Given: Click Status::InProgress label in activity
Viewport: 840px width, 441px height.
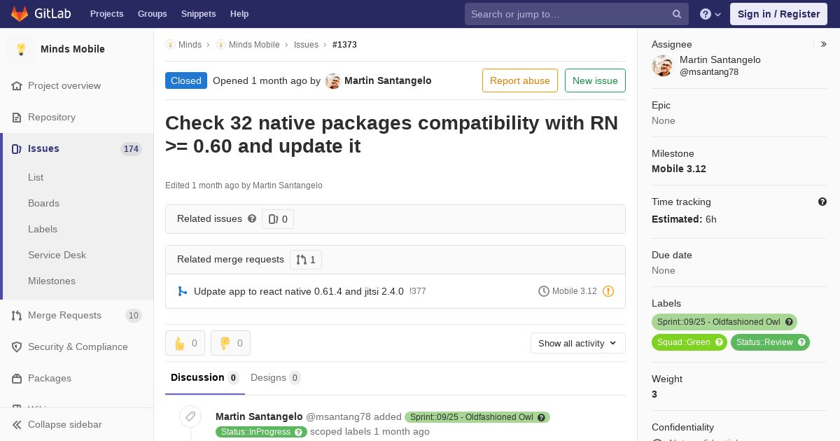Looking at the screenshot, I should (x=261, y=432).
